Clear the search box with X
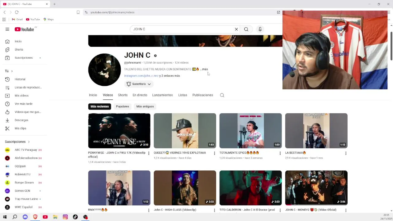The width and height of the screenshot is (393, 221). [x=236, y=29]
